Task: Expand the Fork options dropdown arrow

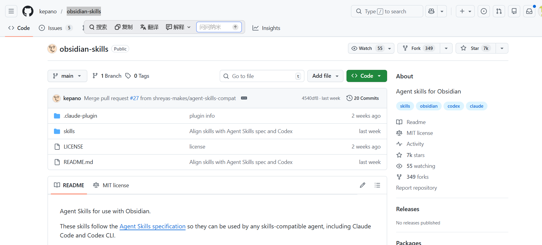Action: (x=446, y=48)
